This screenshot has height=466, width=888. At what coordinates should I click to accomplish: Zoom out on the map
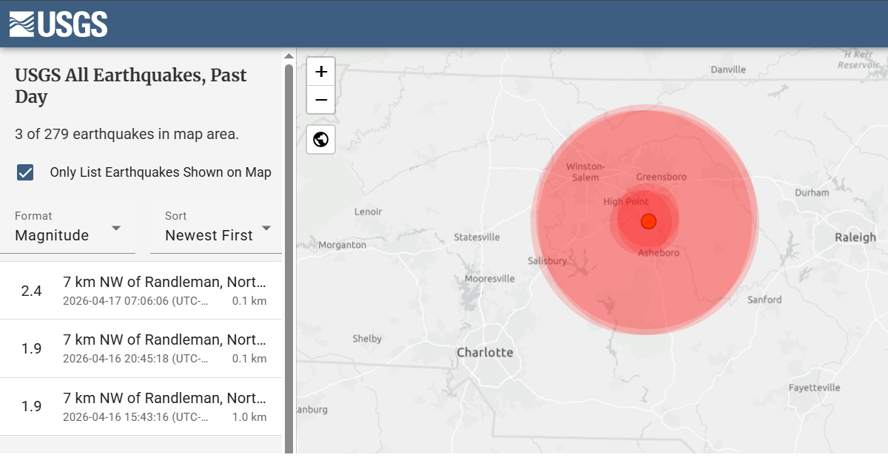coord(321,100)
